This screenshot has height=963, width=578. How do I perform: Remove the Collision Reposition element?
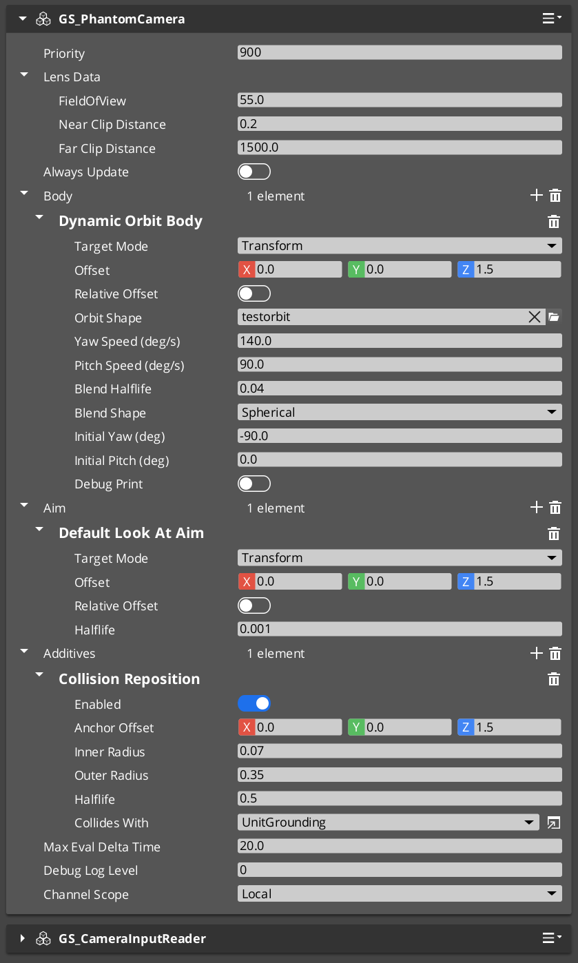pyautogui.click(x=553, y=679)
